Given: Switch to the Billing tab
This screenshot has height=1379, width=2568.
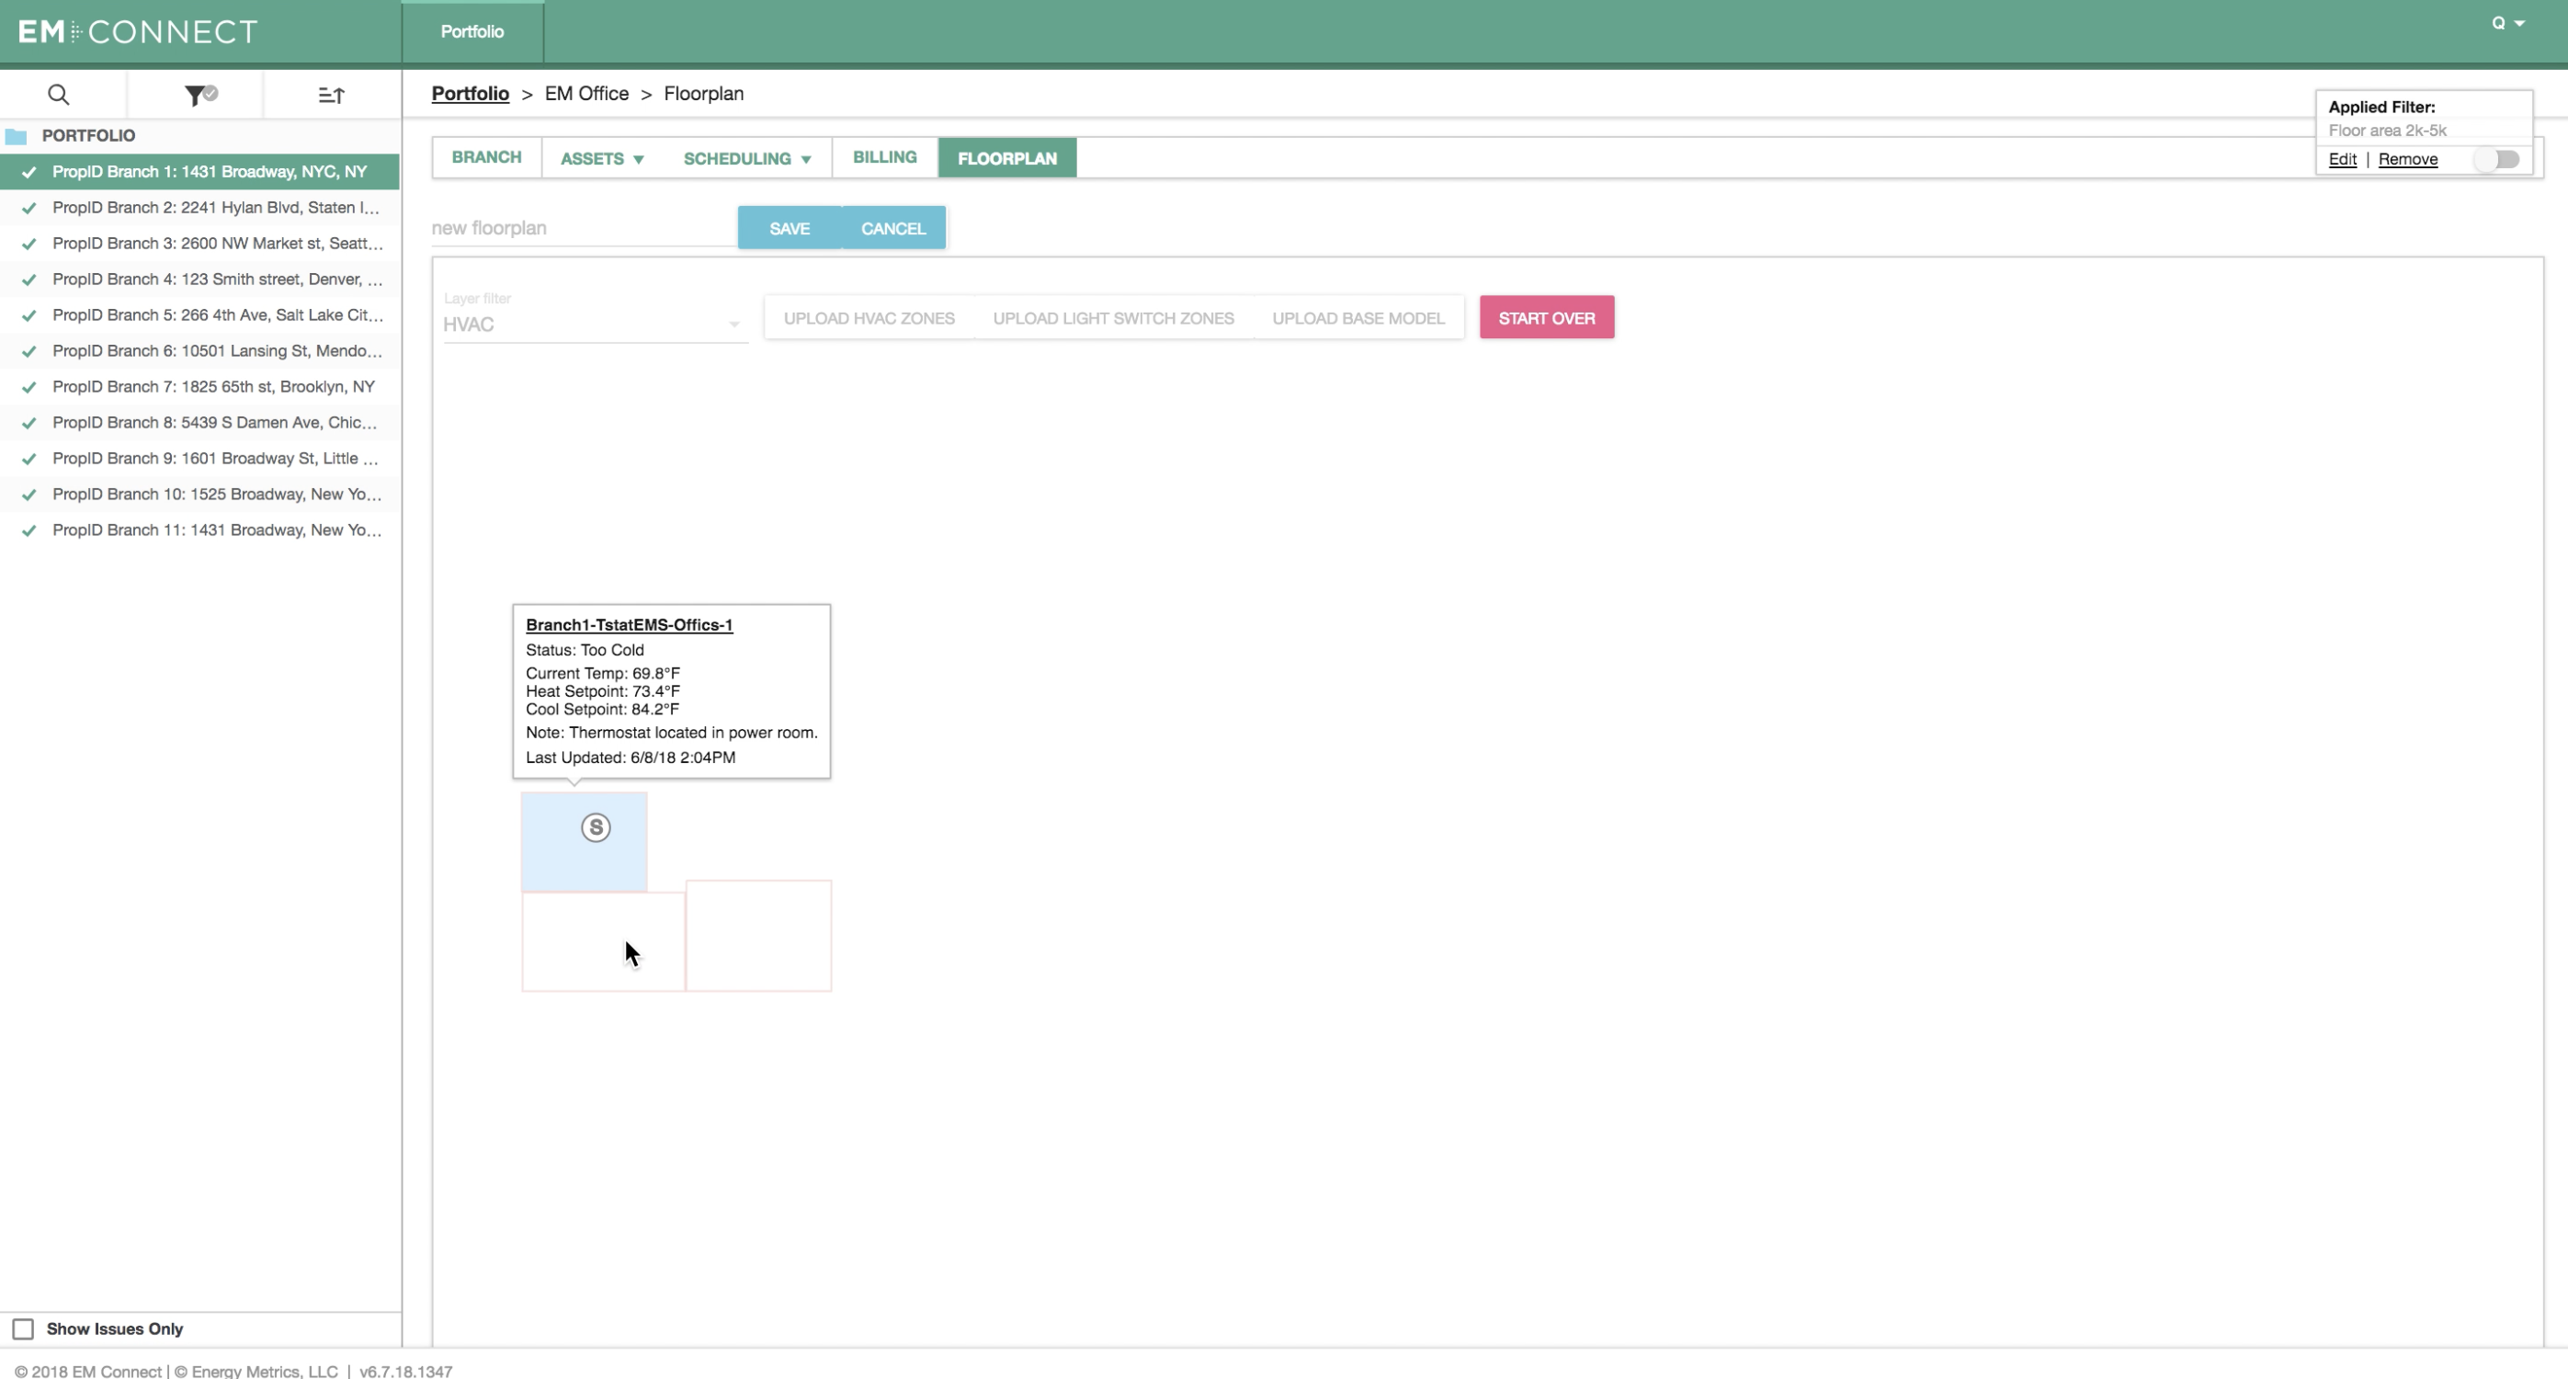Looking at the screenshot, I should tap(884, 157).
